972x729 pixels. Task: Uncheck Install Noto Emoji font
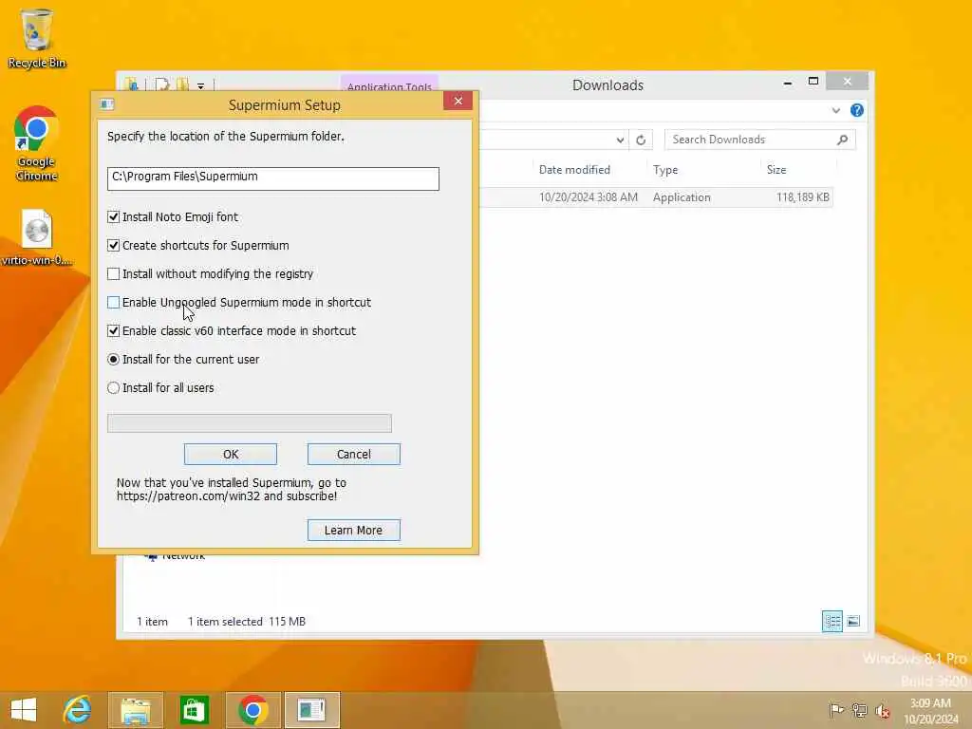[x=114, y=217]
